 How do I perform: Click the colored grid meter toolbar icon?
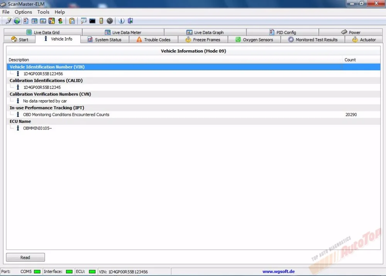tap(34, 21)
